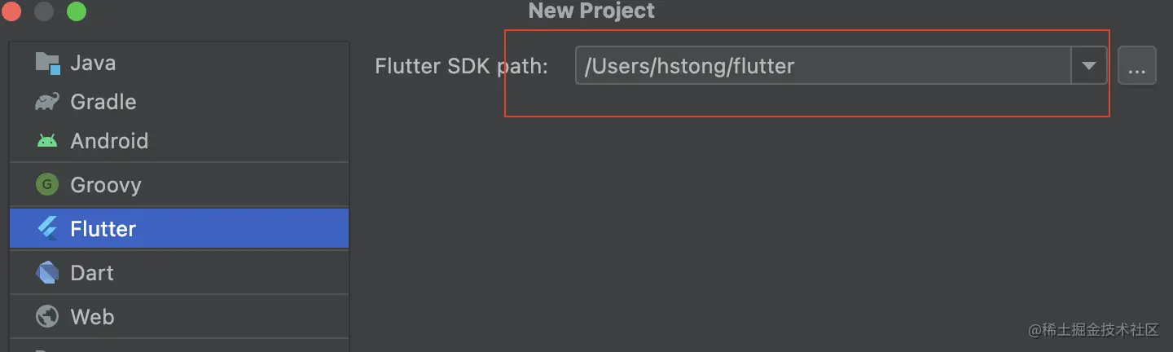Expand the Flutter SDK path dropdown arrow

pyautogui.click(x=1089, y=66)
